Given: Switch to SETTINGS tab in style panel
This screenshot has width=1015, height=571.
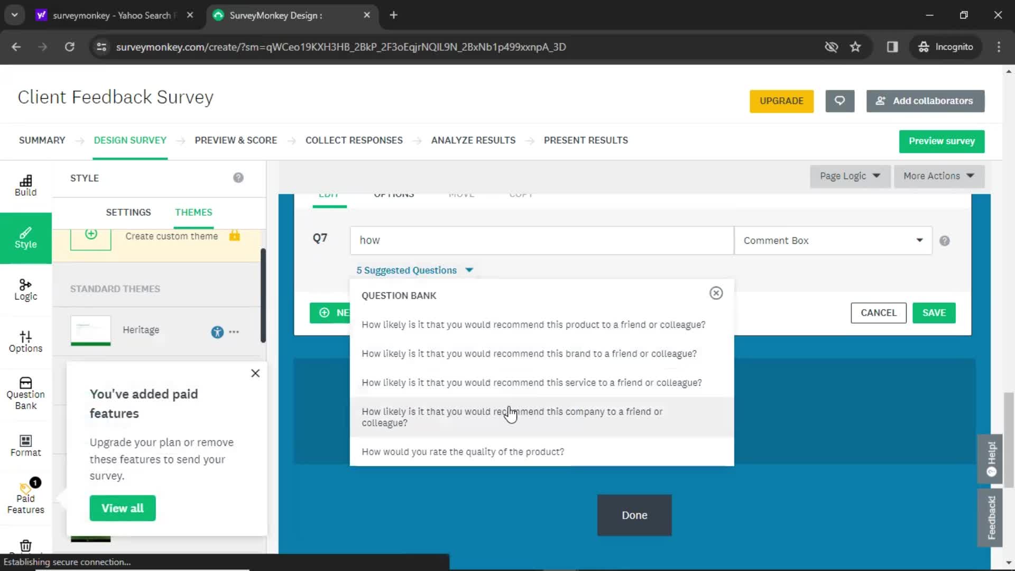Looking at the screenshot, I should (x=128, y=213).
